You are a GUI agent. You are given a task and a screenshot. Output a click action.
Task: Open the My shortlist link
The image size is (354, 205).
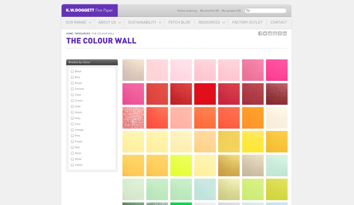[x=209, y=11]
